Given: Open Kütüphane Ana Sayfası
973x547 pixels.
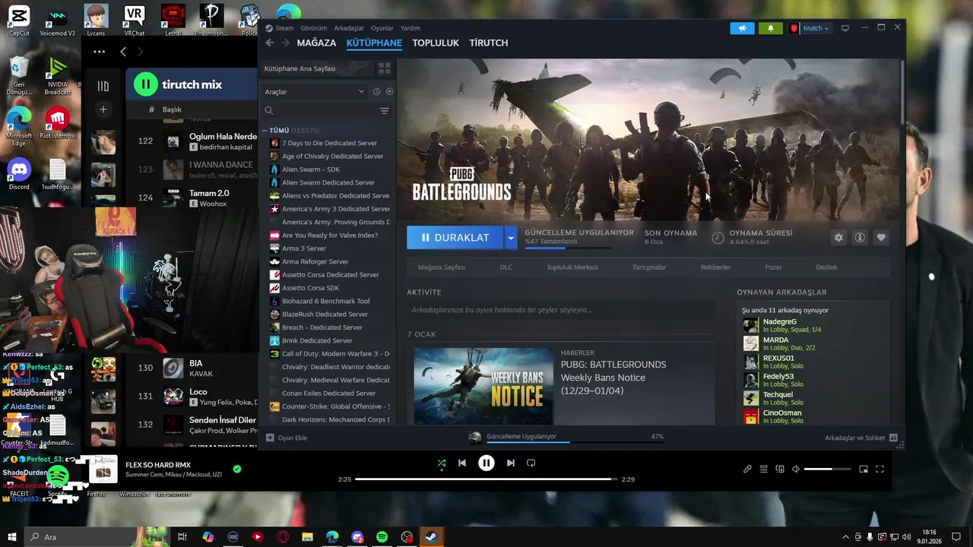Looking at the screenshot, I should 315,68.
